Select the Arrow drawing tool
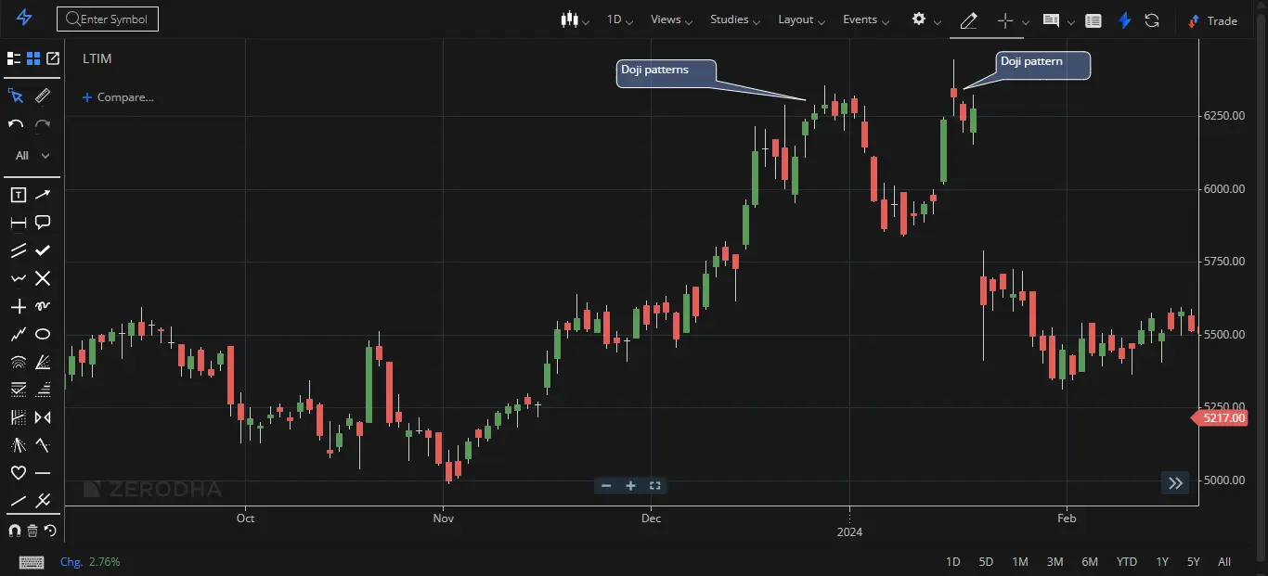 click(43, 195)
